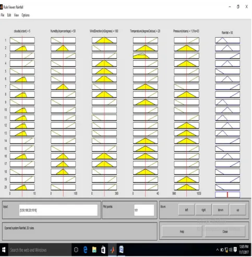
Task: Click the Rainfall = 50 output label
Action: pos(227,32)
